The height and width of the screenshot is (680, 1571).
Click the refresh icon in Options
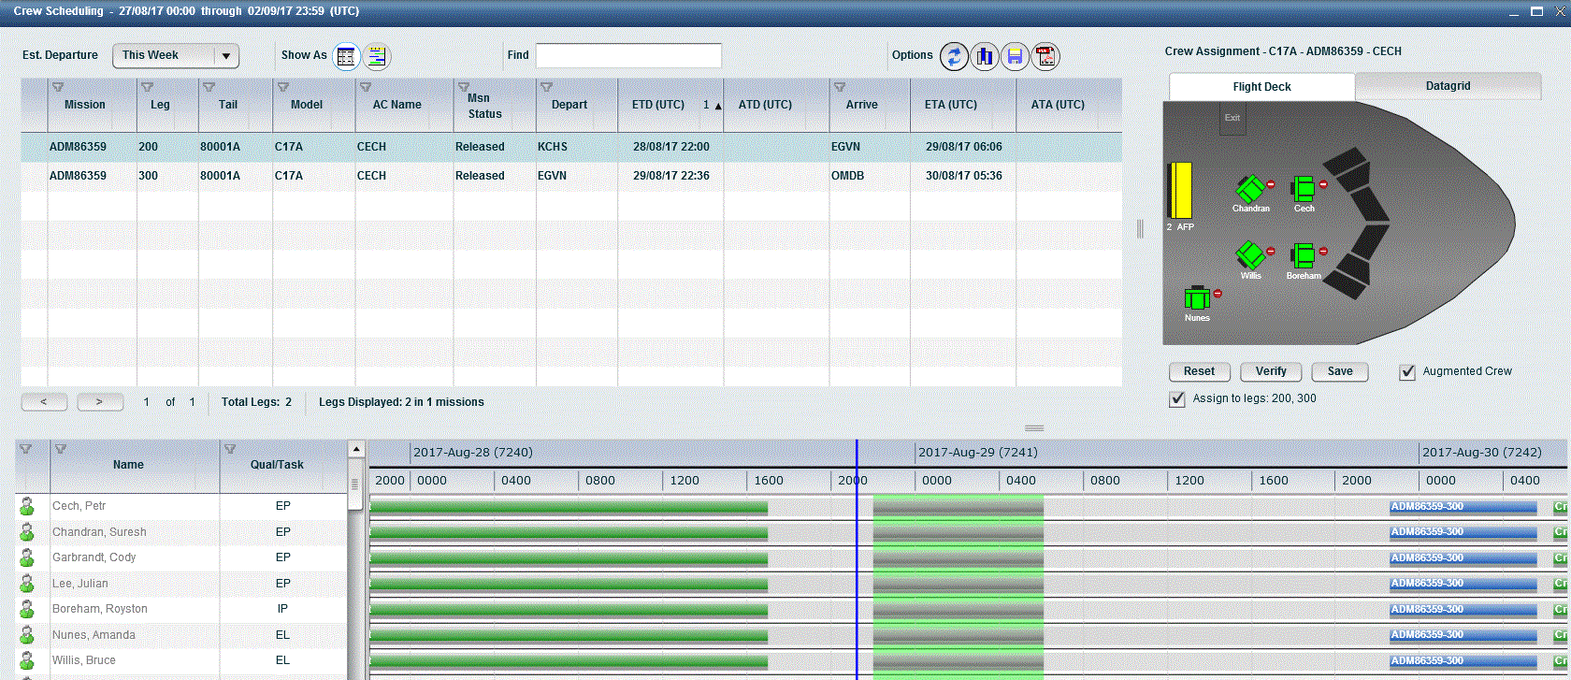coord(954,56)
